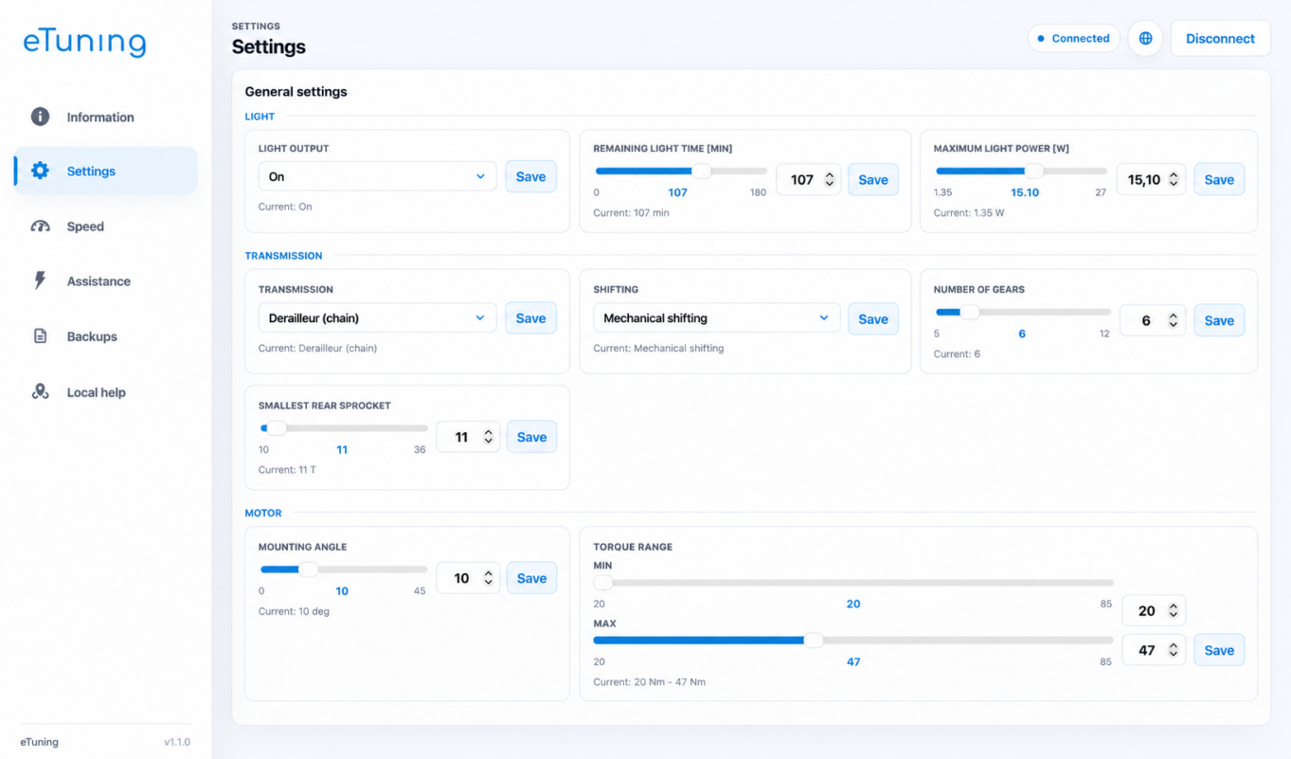
Task: Click the Number of Gears slider handle
Action: (x=970, y=312)
